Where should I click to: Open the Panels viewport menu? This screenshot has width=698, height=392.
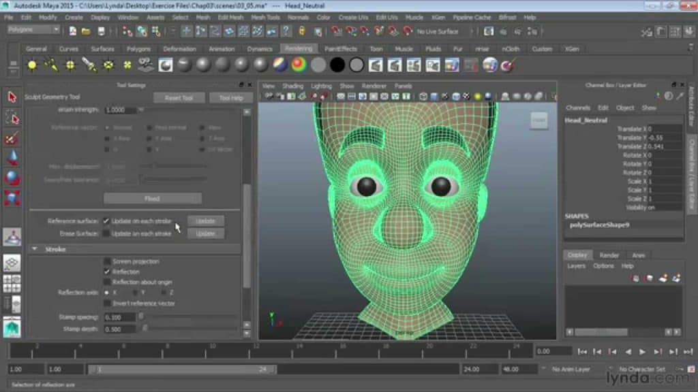[403, 86]
